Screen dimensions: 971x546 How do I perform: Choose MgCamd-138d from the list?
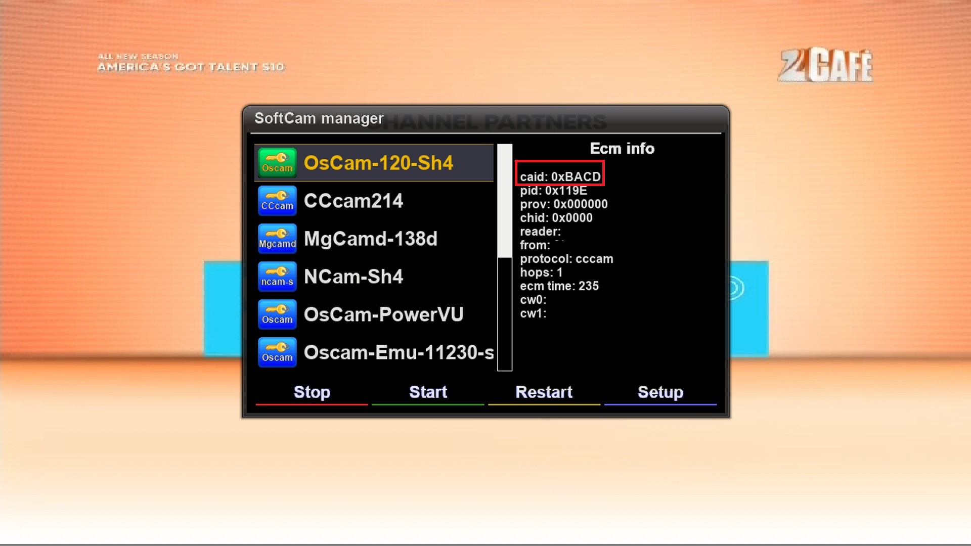374,239
